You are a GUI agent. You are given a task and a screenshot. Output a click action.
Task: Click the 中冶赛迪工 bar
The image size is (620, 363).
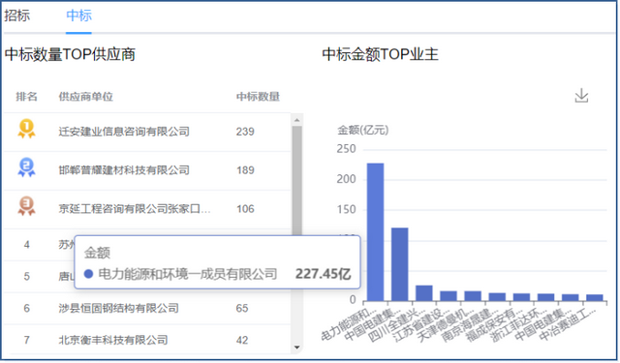[x=594, y=298]
